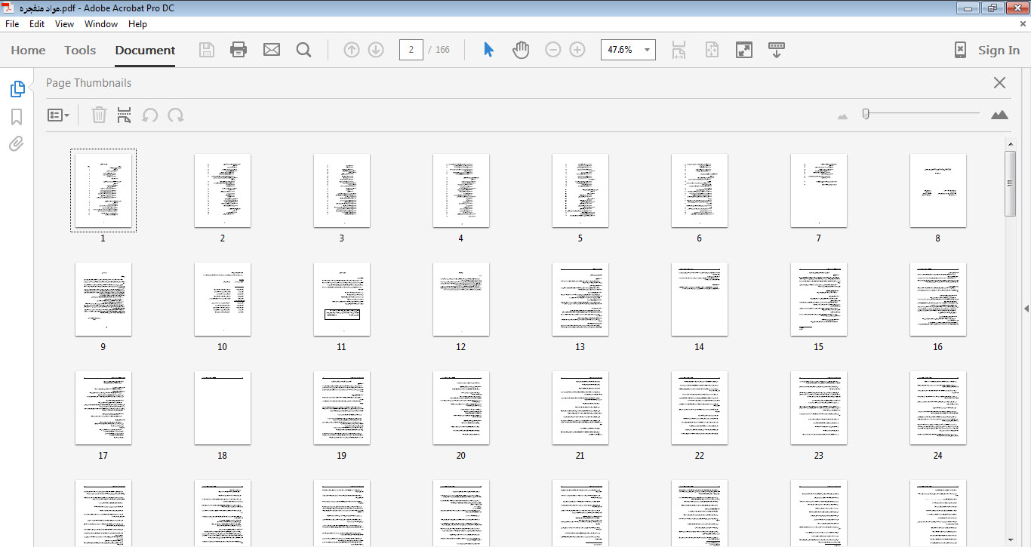The width and height of the screenshot is (1031, 547).
Task: Click the Insert pages icon
Action: tap(125, 115)
